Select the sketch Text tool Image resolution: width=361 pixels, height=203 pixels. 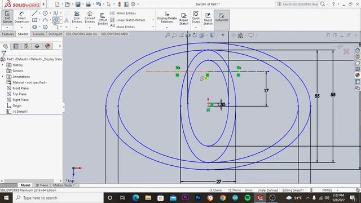click(67, 20)
